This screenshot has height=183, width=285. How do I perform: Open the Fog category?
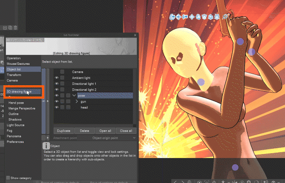[9, 131]
